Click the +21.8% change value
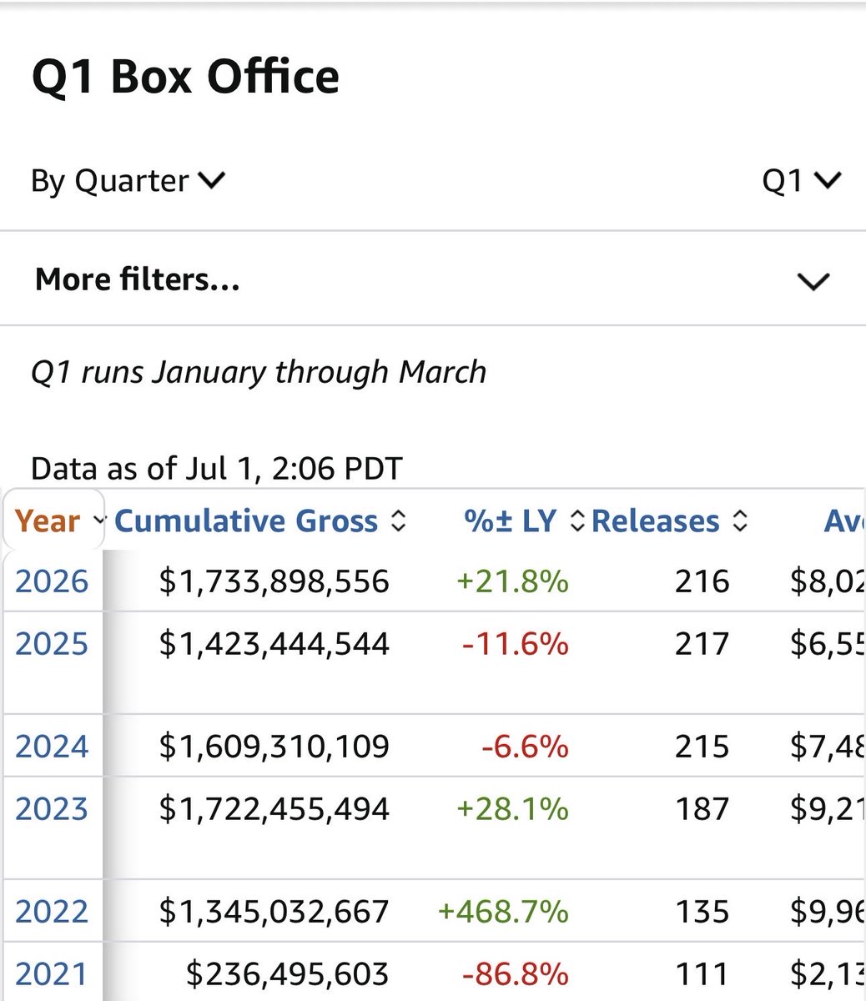This screenshot has height=1001, width=866. click(512, 581)
